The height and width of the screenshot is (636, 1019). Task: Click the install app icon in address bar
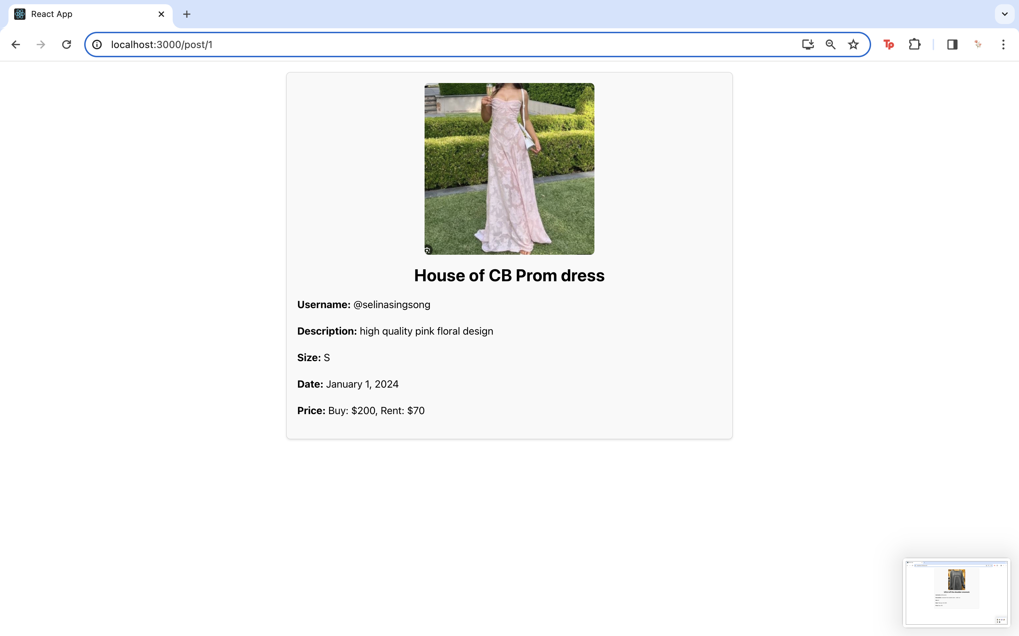(x=808, y=45)
